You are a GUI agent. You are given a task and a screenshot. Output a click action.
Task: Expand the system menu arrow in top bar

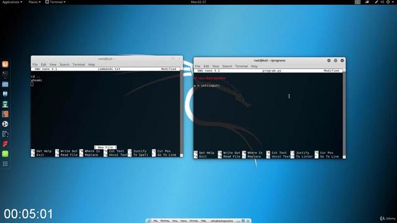click(x=393, y=2)
